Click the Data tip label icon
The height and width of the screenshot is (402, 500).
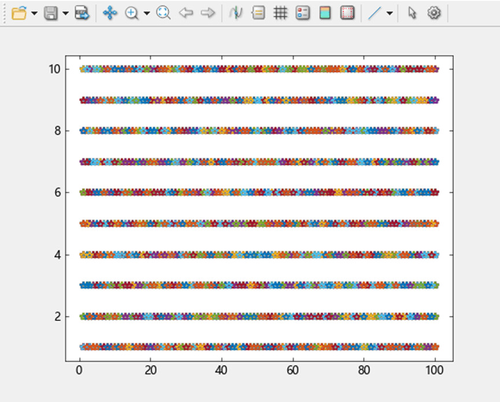pyautogui.click(x=258, y=13)
